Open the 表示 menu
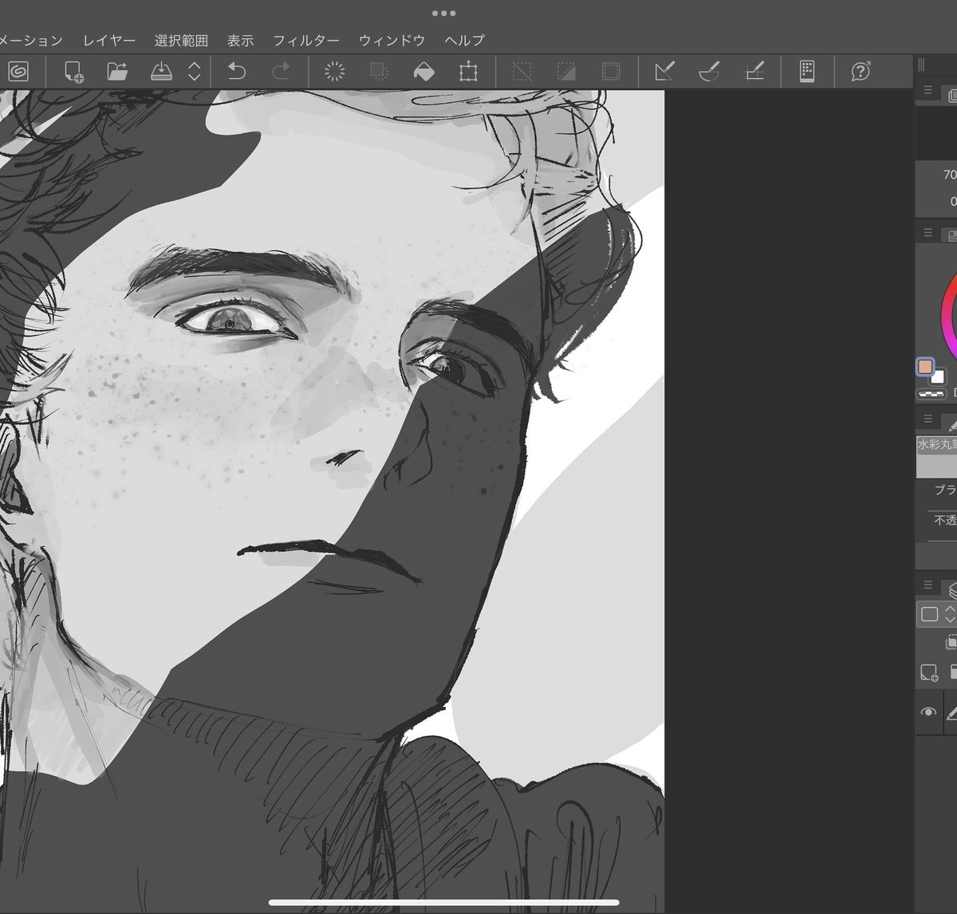Screen dimensions: 957x914 (240, 40)
